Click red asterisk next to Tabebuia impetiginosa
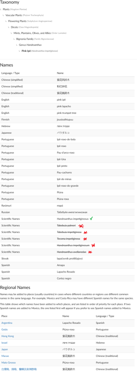 (85, 232)
